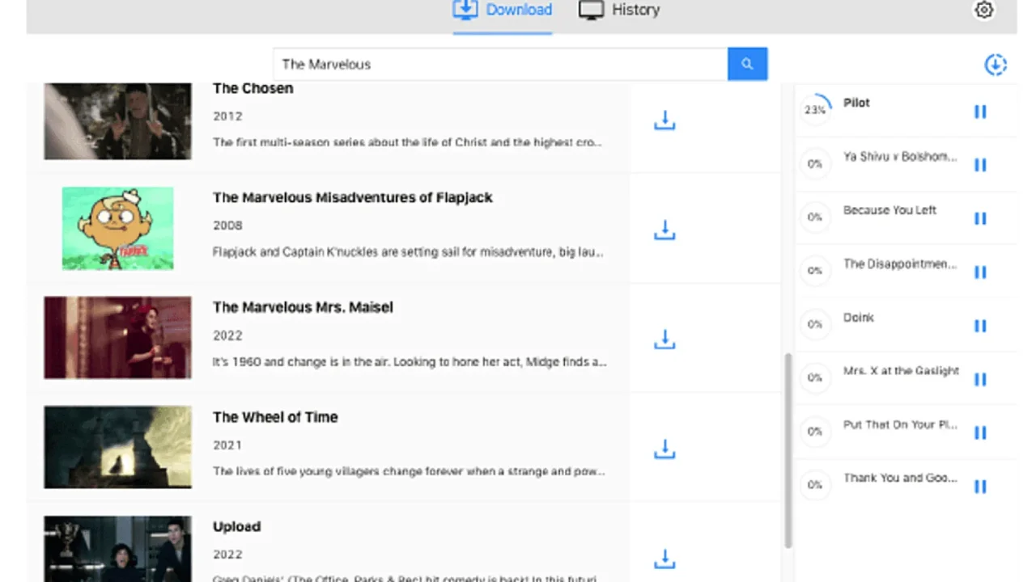
Task: Click 0% progress circle for Doink
Action: tap(815, 324)
